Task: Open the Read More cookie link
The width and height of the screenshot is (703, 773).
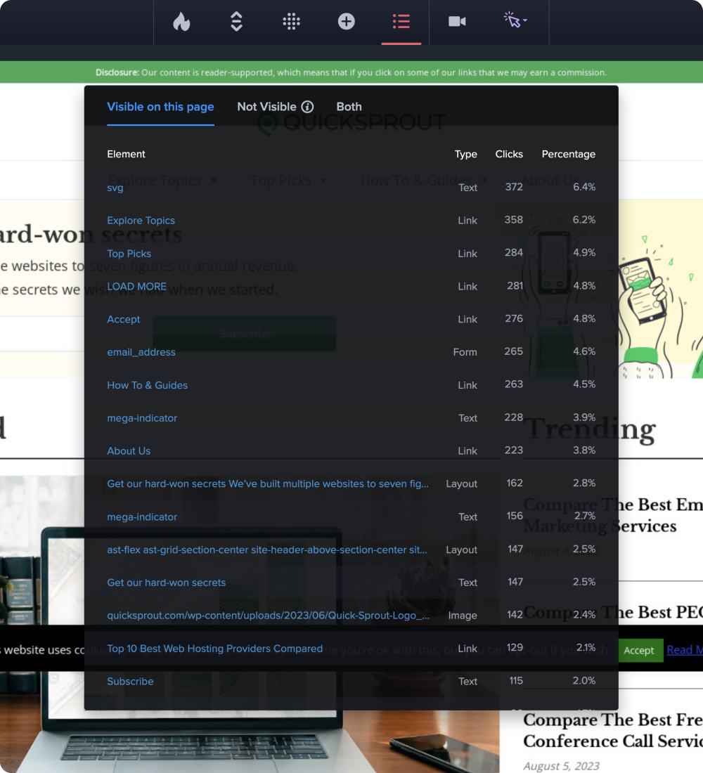Action: 684,650
